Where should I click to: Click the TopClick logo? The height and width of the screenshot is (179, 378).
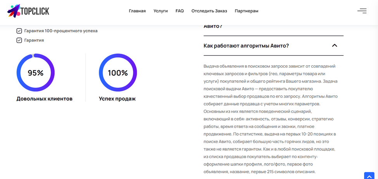(28, 11)
